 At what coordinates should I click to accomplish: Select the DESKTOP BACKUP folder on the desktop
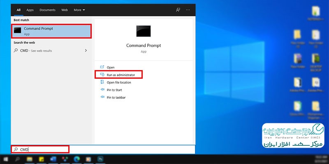[316, 62]
